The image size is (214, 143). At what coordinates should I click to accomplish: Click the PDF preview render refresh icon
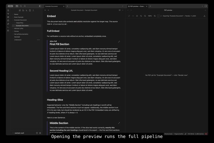click(129, 16)
